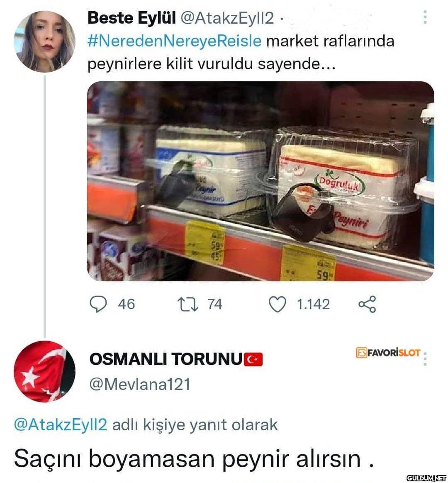Image resolution: width=448 pixels, height=483 pixels.
Task: Click the share icon under tweet
Action: click(367, 304)
